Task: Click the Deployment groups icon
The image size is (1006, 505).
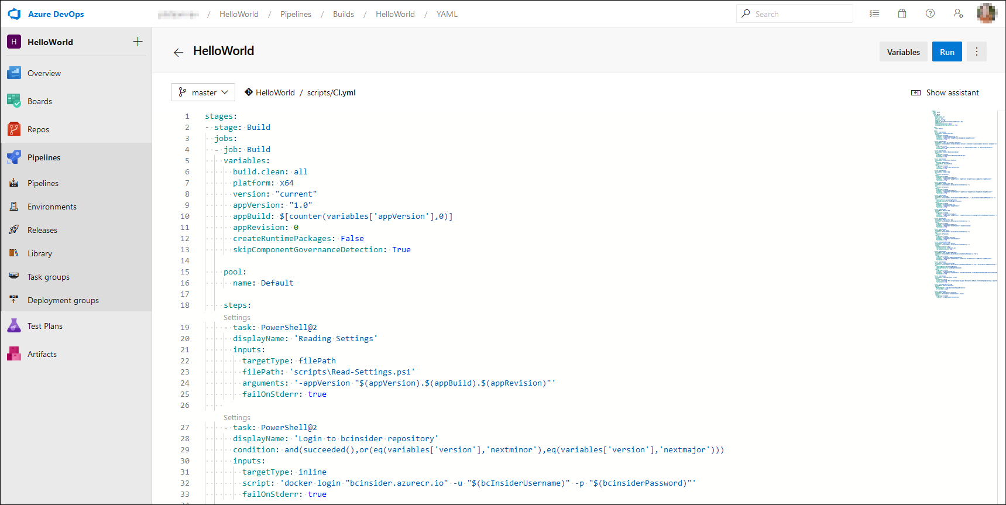Action: (x=14, y=300)
